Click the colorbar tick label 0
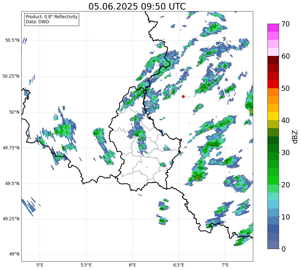This screenshot has height=270, width=301. click(x=283, y=249)
